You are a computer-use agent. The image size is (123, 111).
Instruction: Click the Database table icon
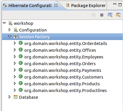coord(16,97)
